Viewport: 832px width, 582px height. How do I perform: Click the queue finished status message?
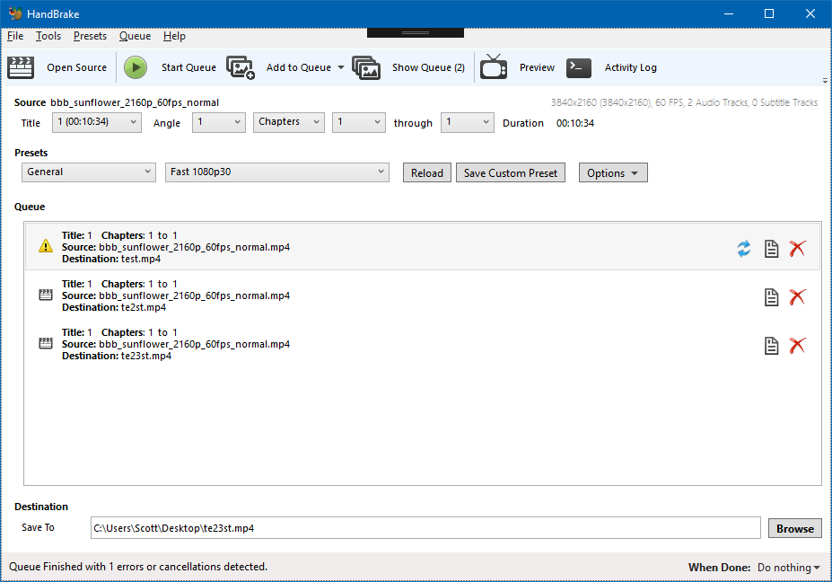click(x=138, y=567)
